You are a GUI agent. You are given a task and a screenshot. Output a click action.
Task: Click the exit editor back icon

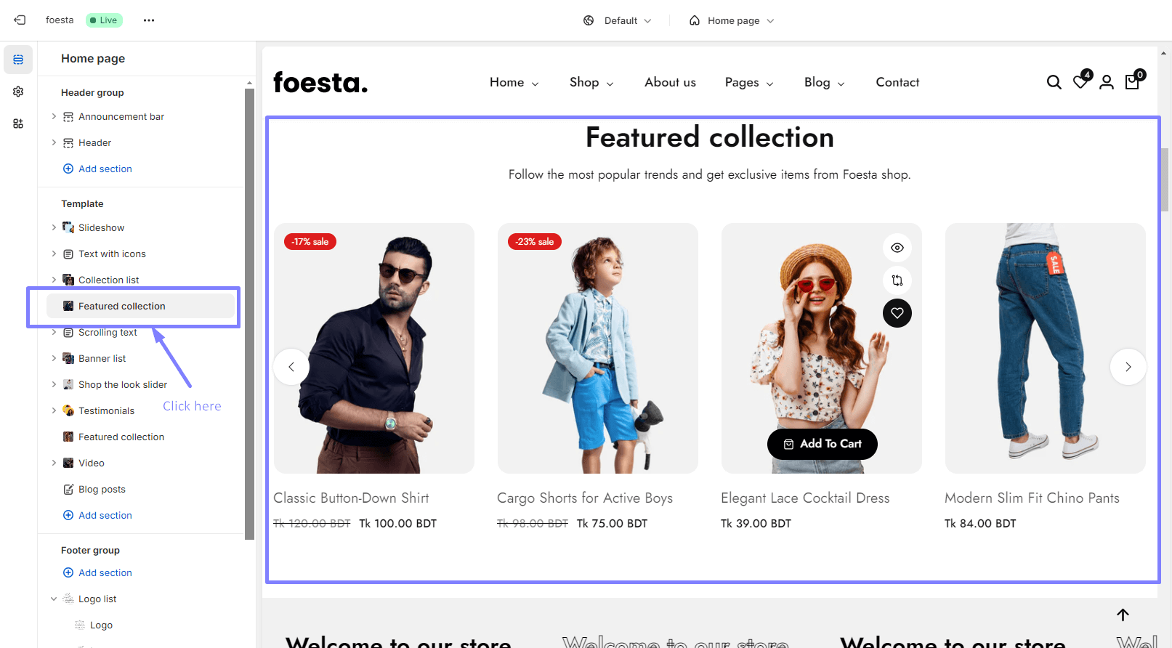pyautogui.click(x=20, y=20)
